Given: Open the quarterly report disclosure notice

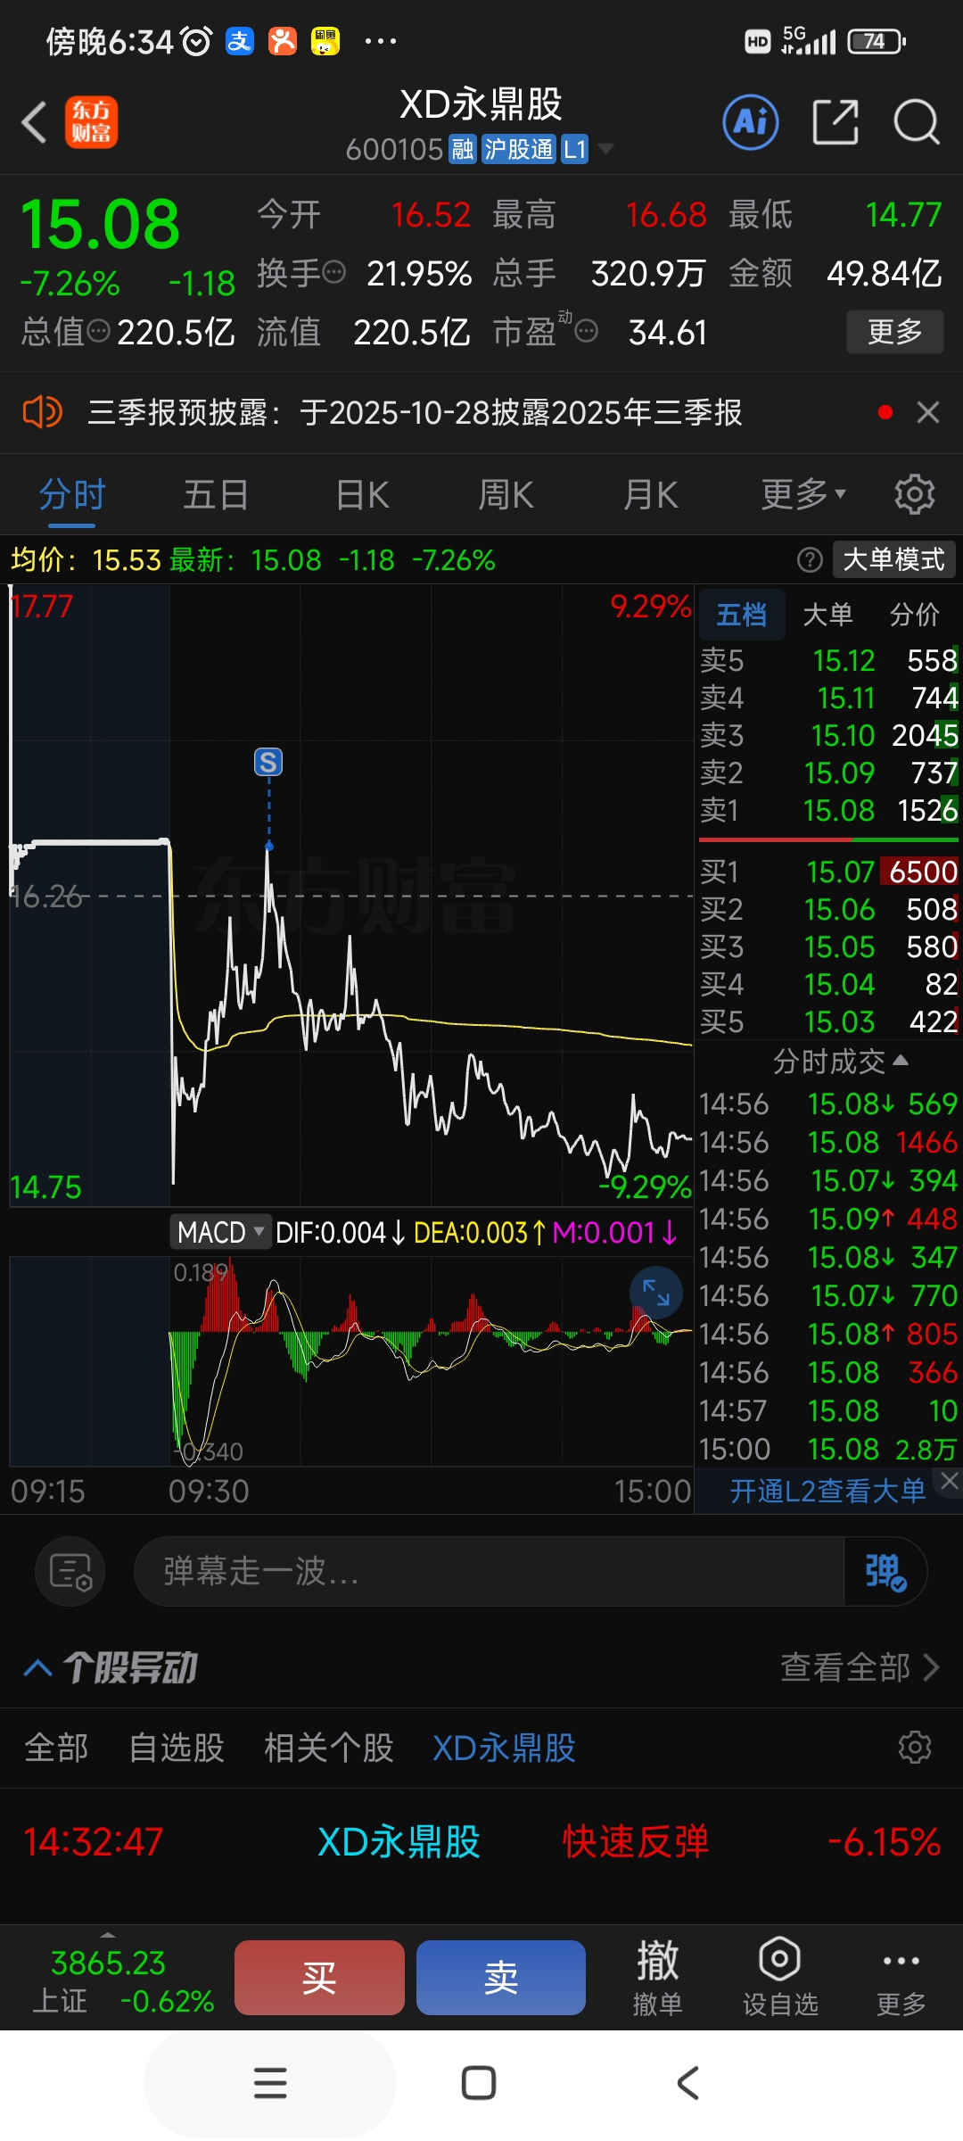Looking at the screenshot, I should [x=415, y=412].
